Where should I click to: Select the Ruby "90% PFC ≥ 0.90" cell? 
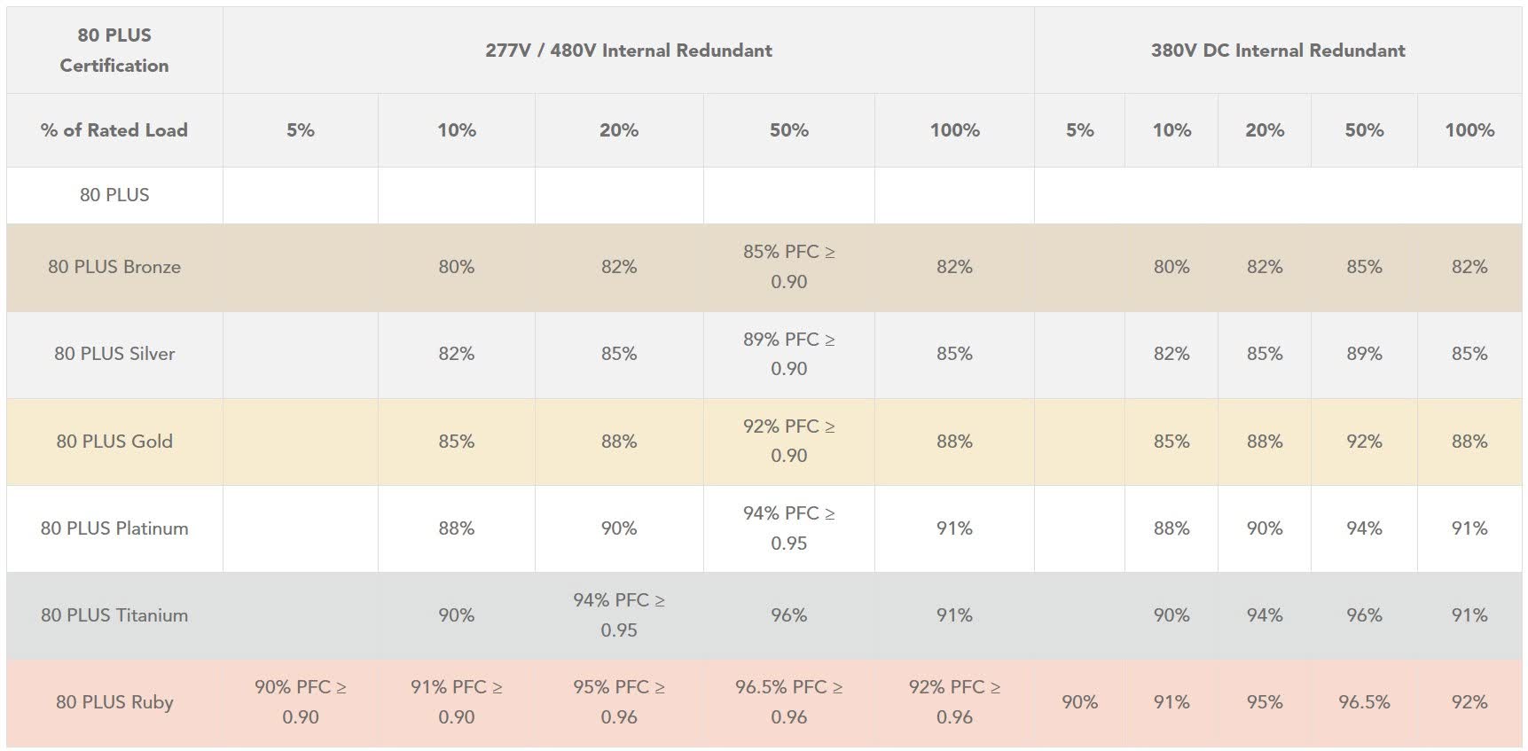[x=301, y=702]
